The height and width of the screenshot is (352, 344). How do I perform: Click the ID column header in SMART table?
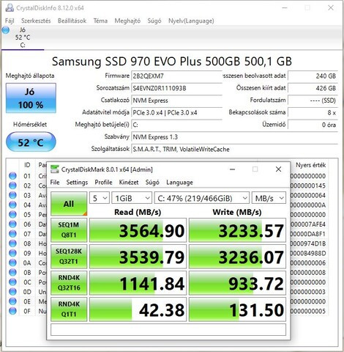click(x=27, y=165)
